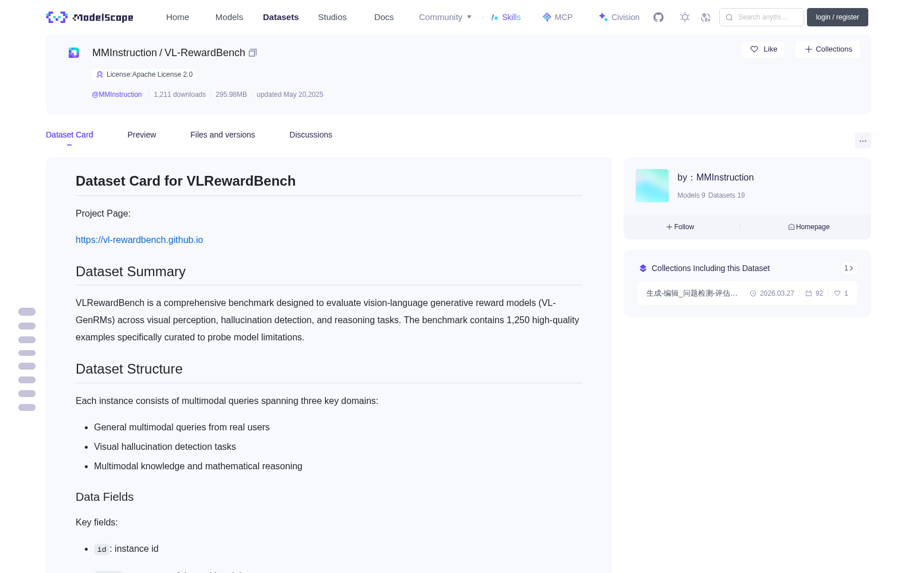Copy the dataset name with the copy icon
This screenshot has width=917, height=573.
tap(253, 53)
